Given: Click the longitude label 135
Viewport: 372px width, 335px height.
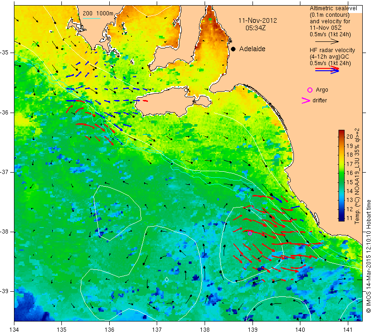Looking at the screenshot, I should (62, 330).
